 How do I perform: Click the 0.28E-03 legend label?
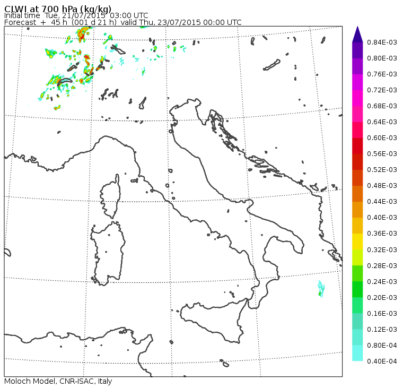click(382, 266)
